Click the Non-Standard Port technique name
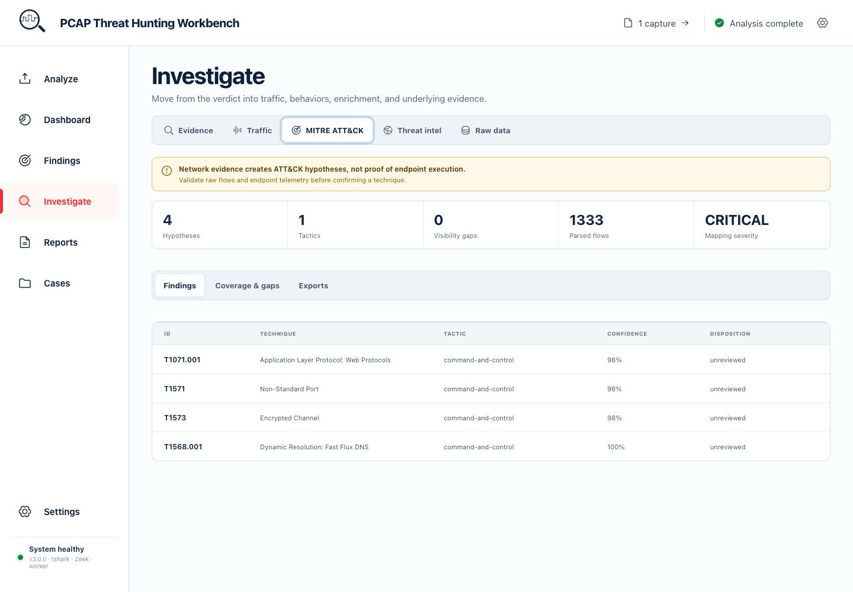Screen dimensions: 853x592 click(289, 389)
